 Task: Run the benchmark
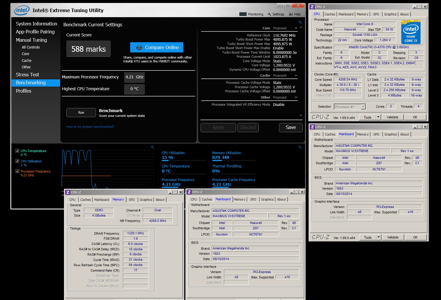(81, 113)
